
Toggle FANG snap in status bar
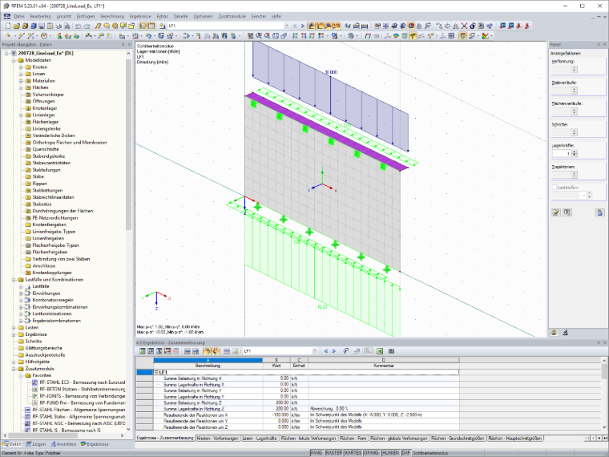click(317, 453)
